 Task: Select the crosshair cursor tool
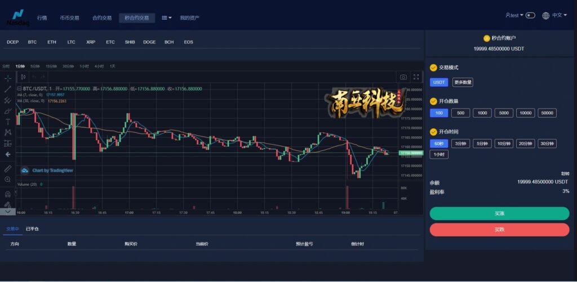point(8,78)
